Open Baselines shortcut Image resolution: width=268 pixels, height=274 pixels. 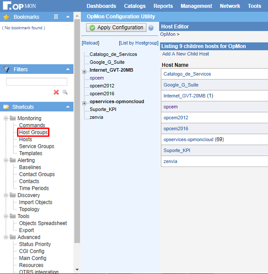point(30,167)
